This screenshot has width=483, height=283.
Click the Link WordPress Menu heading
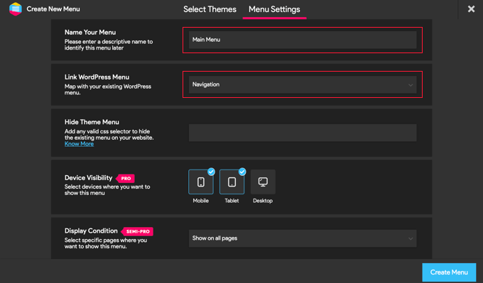point(97,77)
